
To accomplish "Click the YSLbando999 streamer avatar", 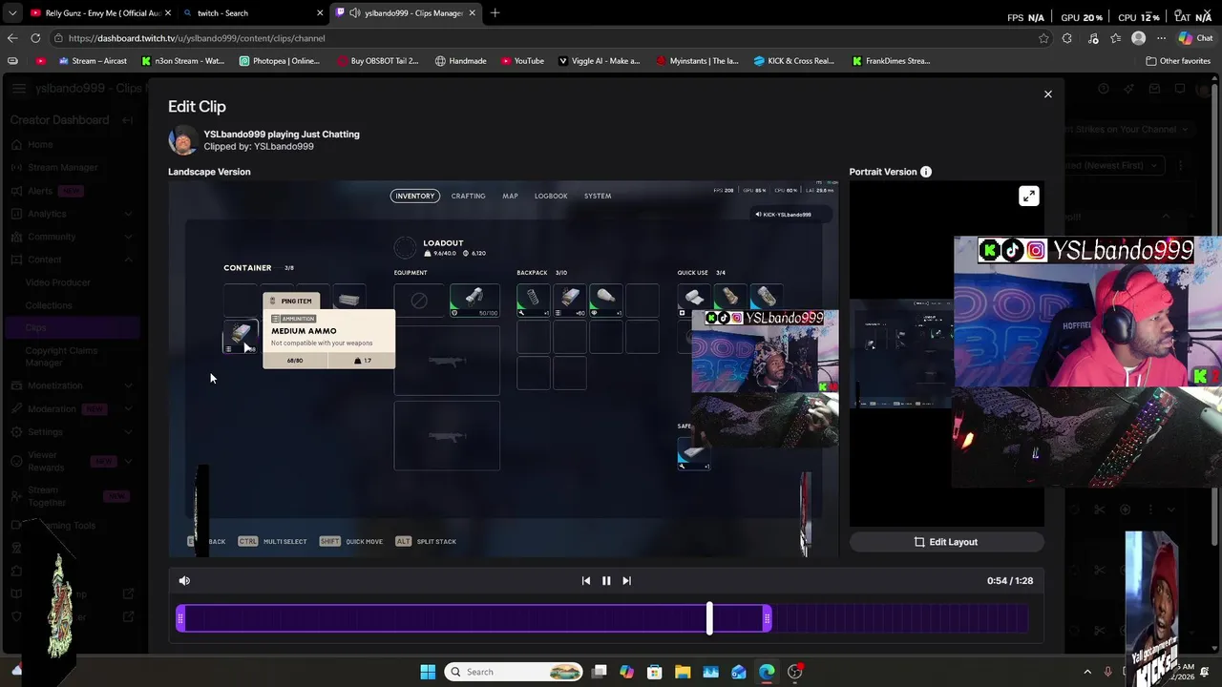I will coord(182,140).
